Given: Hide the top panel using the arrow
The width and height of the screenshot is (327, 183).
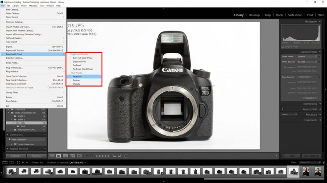Looking at the screenshot, I should [163, 9].
